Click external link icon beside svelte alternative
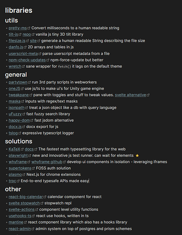 (148, 95)
